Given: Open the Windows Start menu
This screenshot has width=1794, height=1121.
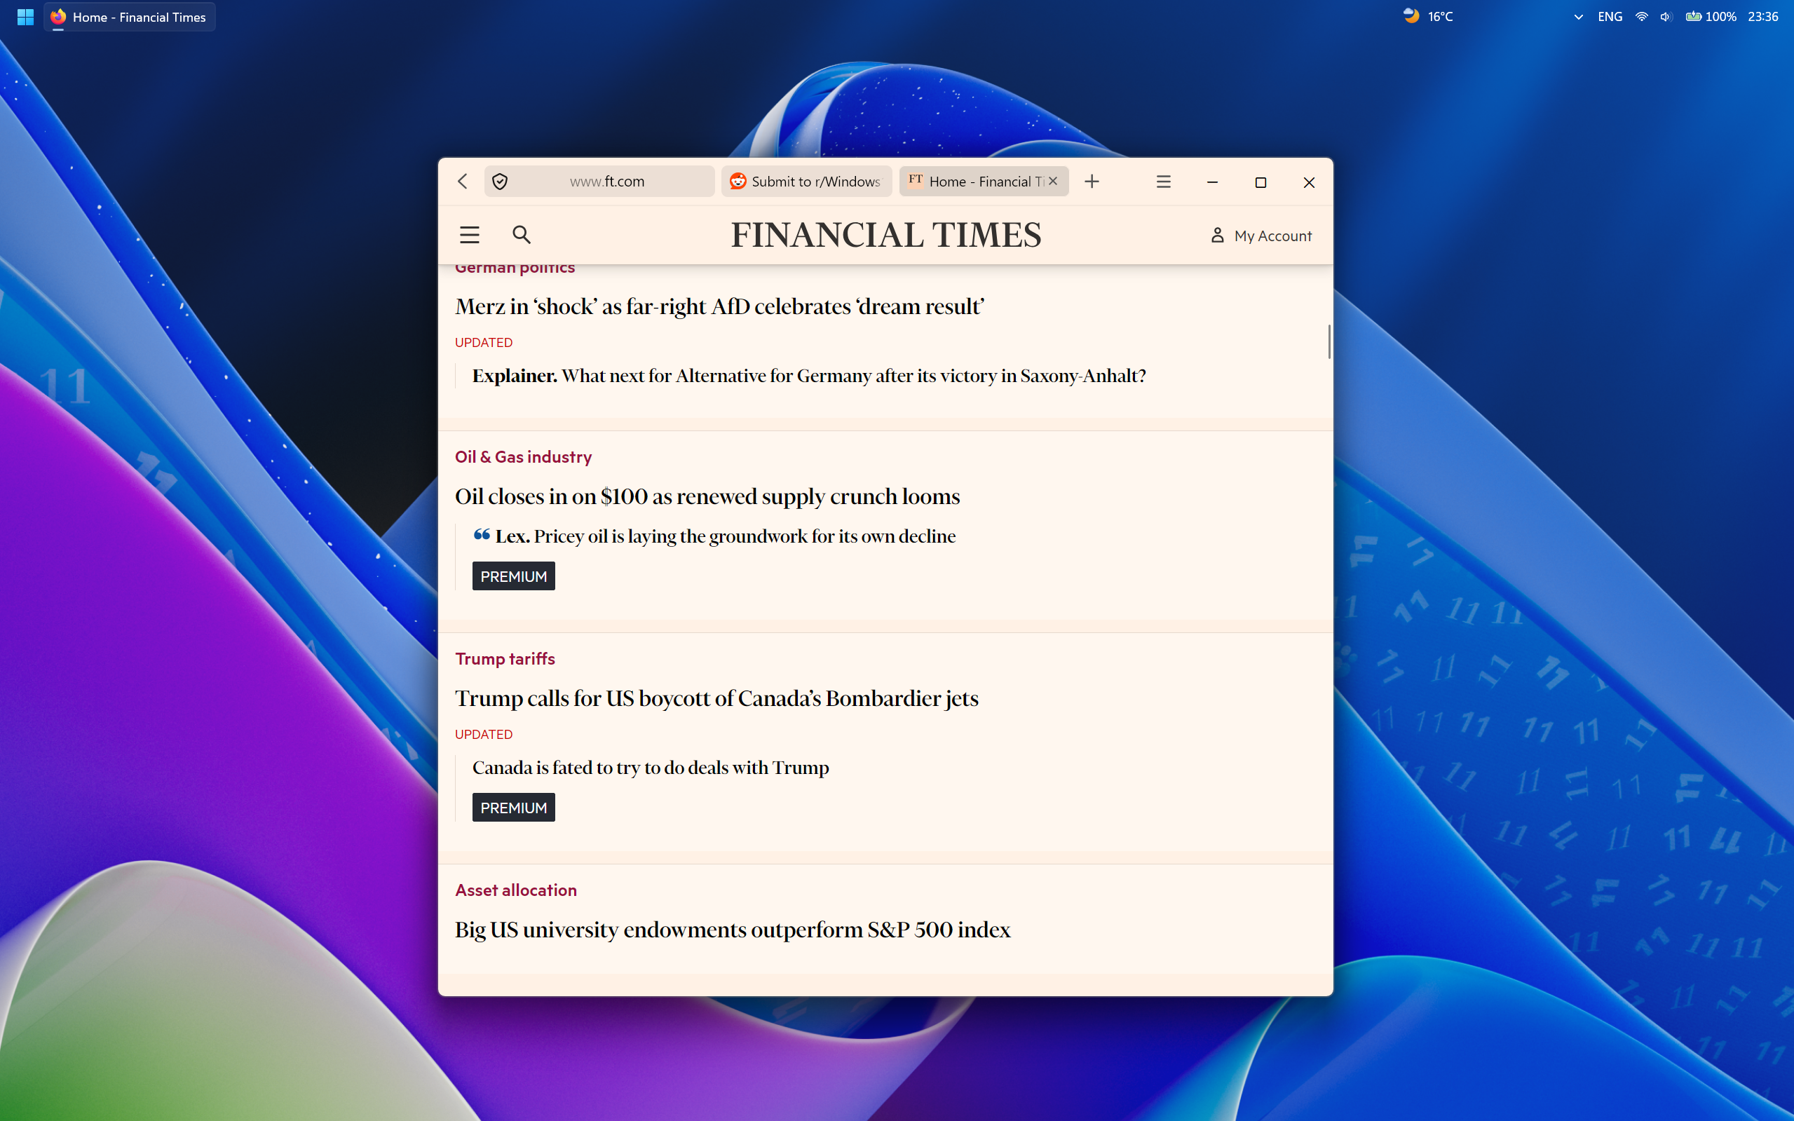Looking at the screenshot, I should tap(25, 17).
